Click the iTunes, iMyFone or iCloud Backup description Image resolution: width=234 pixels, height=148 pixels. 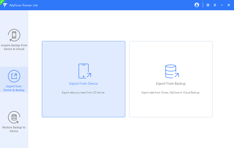[x=171, y=92]
